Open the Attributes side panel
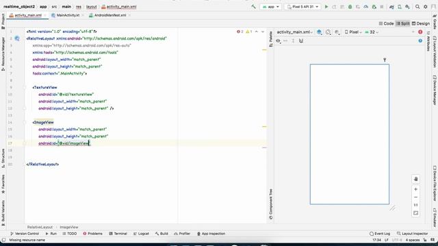This screenshot has height=246, width=438. [428, 41]
